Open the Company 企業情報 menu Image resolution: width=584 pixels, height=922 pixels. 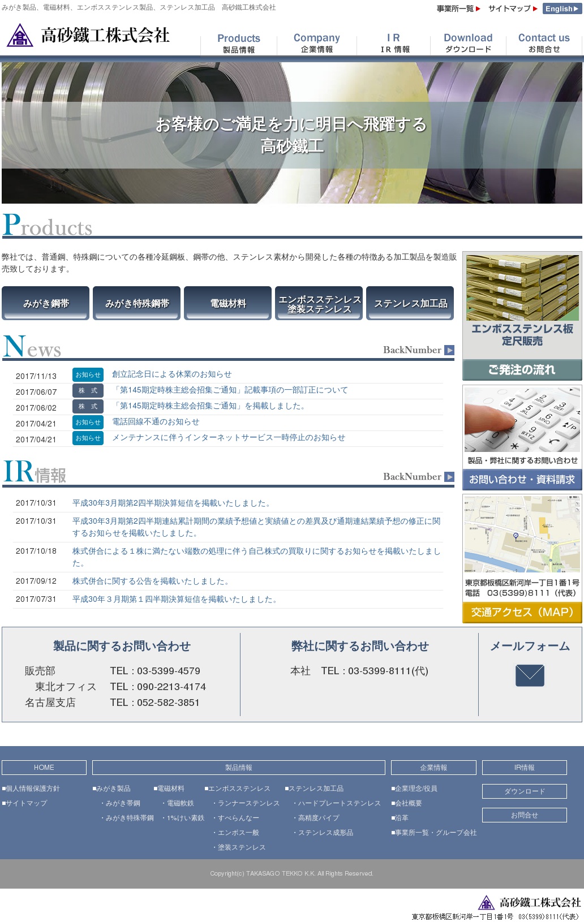316,43
